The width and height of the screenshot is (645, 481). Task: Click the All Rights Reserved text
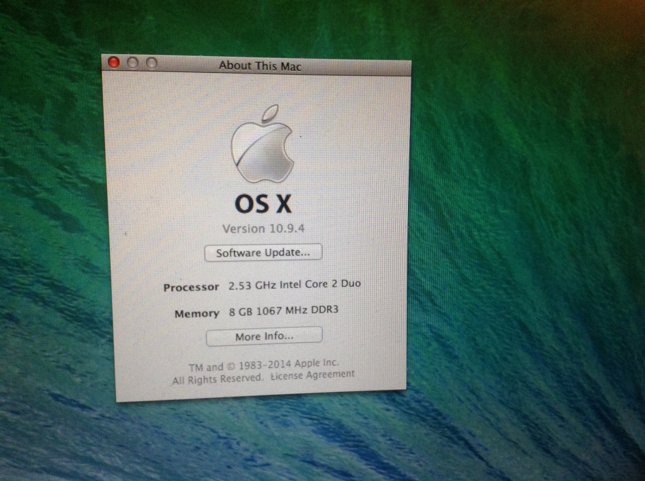point(218,379)
